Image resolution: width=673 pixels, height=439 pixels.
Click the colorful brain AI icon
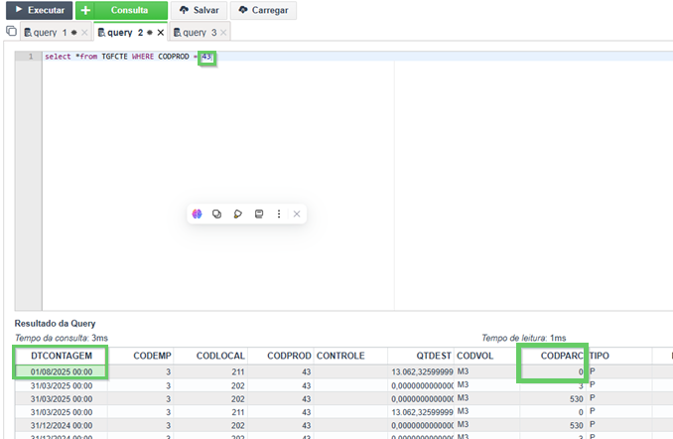click(197, 214)
